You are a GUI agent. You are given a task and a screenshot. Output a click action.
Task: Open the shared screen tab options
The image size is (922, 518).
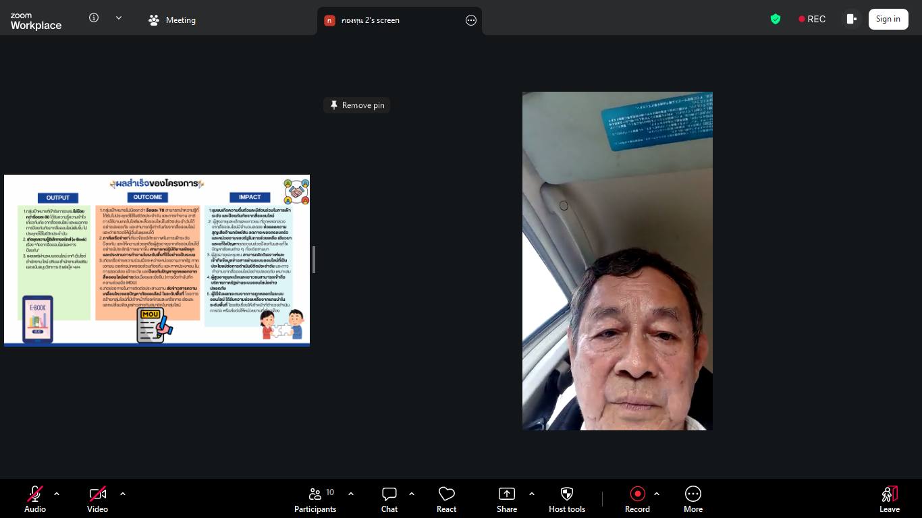point(471,20)
